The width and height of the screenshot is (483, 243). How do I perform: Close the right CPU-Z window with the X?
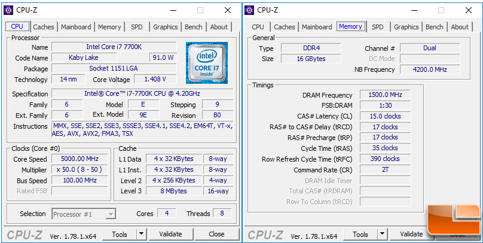(469, 10)
